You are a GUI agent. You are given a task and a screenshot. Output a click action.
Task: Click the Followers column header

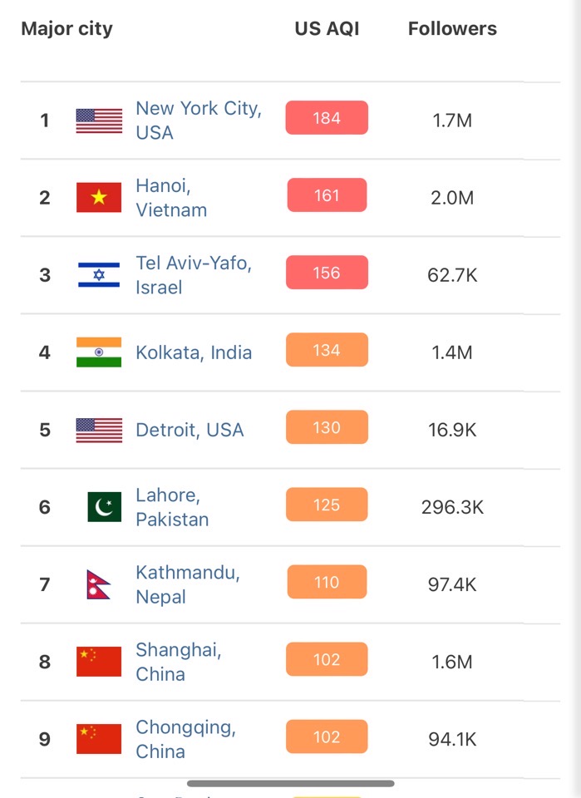point(452,28)
